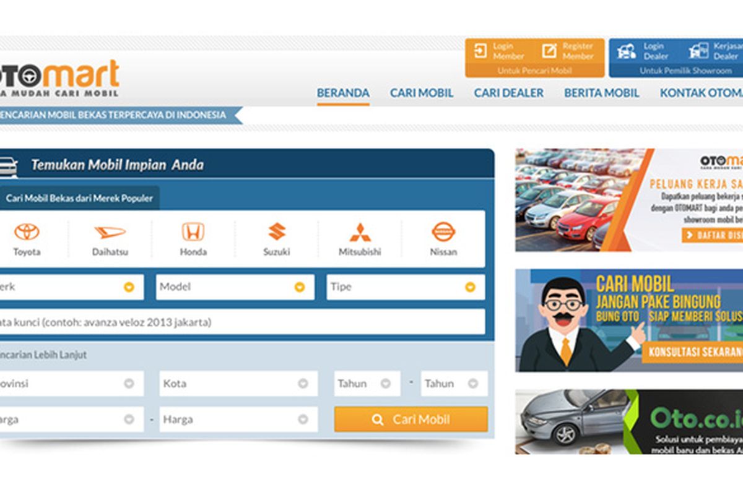
Task: Choose the Nissan brand logo
Action: 443,233
